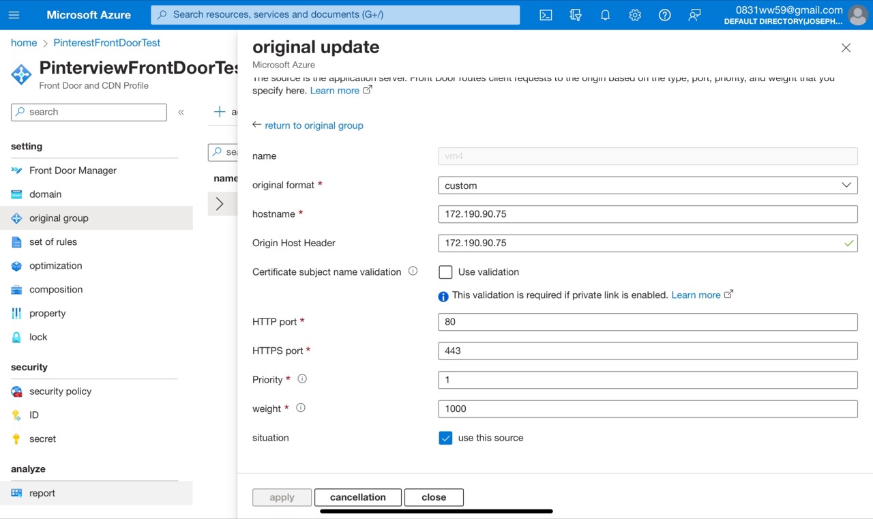The height and width of the screenshot is (519, 873).
Task: Open Learn more link about validation
Action: click(x=696, y=295)
